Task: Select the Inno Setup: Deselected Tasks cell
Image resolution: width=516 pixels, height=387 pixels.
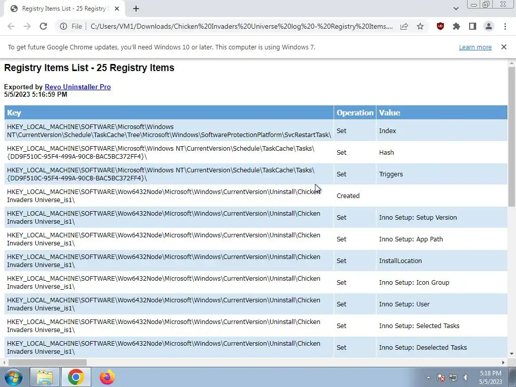Action: pyautogui.click(x=441, y=347)
